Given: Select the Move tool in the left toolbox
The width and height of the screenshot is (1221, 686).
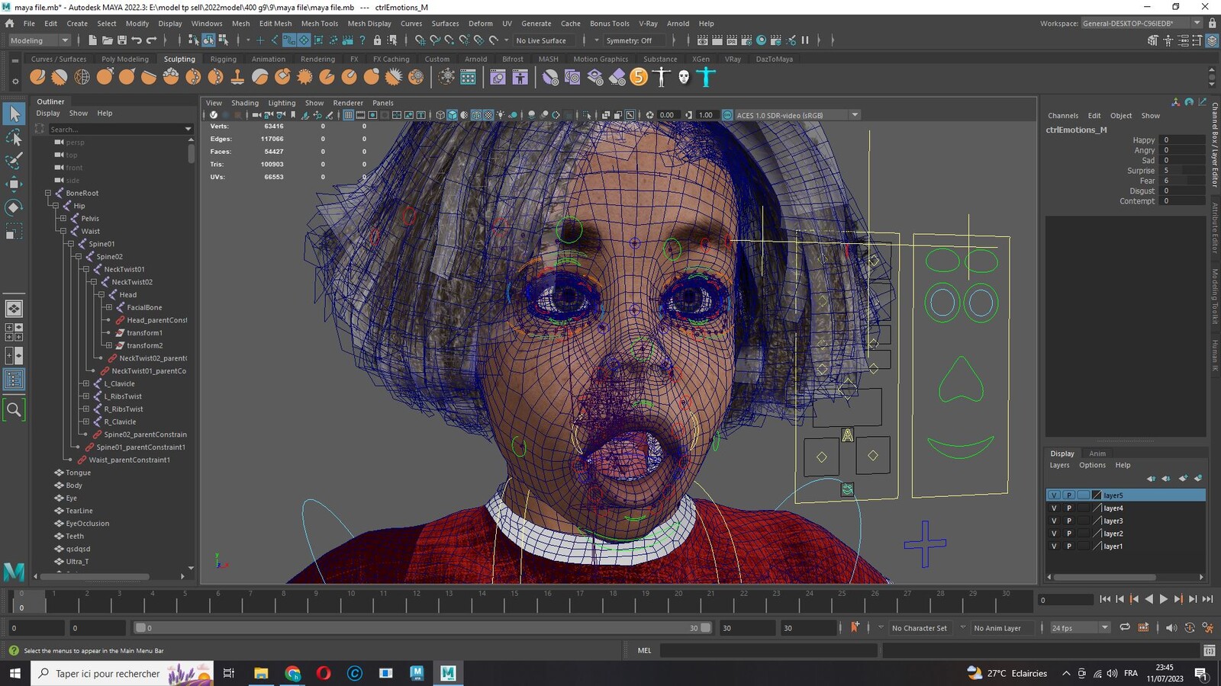Looking at the screenshot, I should point(14,184).
